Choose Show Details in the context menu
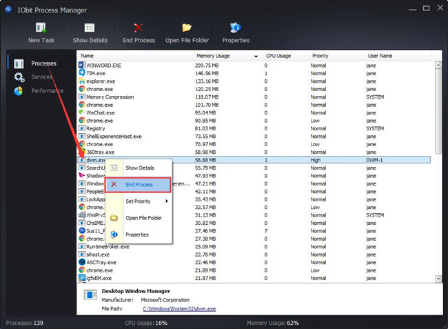 (x=139, y=168)
